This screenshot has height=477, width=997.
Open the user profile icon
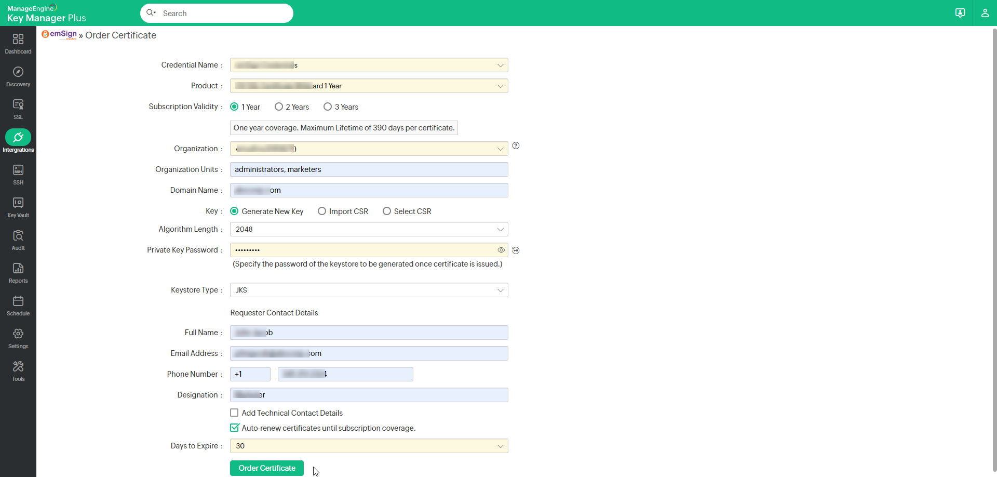(985, 13)
